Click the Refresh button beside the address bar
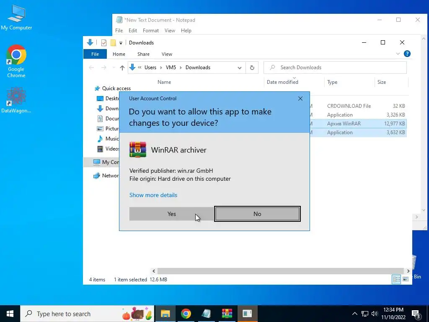The width and height of the screenshot is (429, 322). point(252,68)
